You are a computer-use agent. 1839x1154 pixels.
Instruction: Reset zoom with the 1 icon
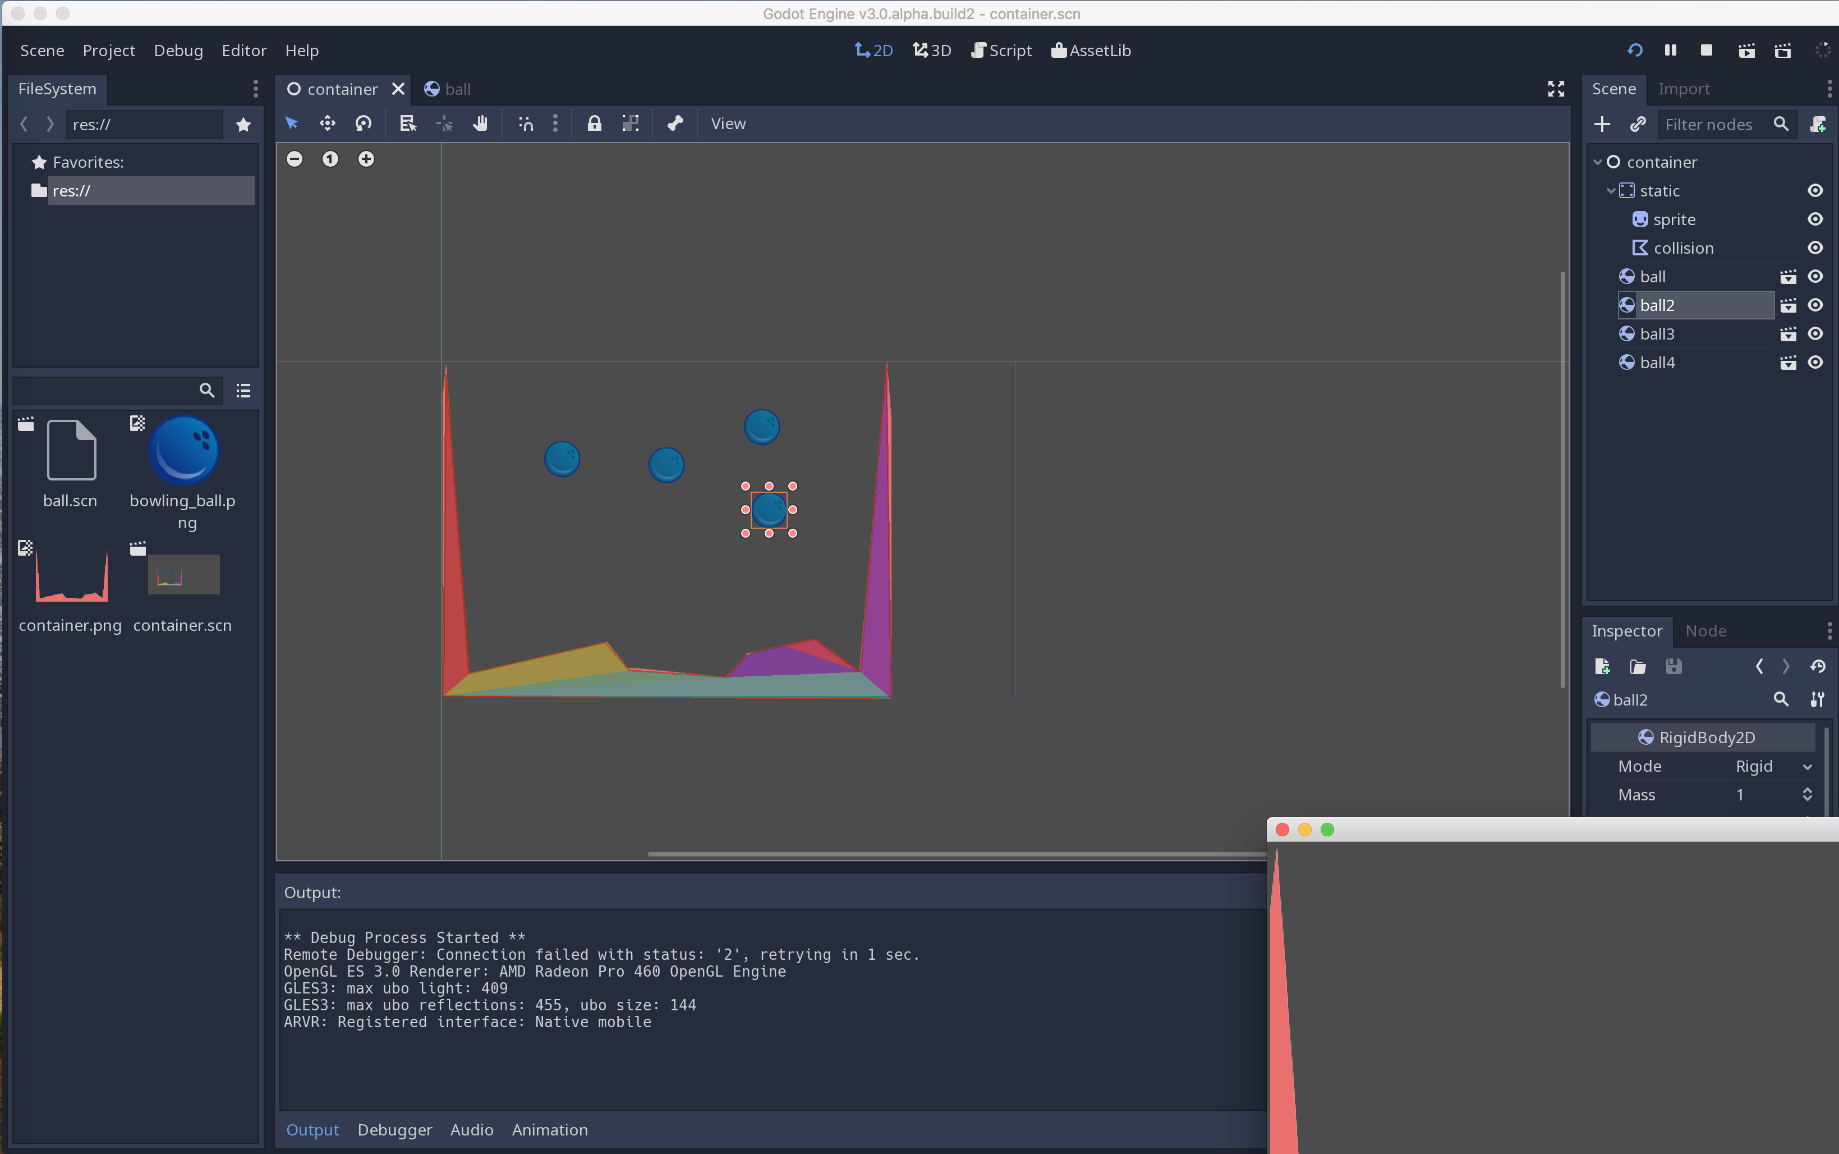330,159
